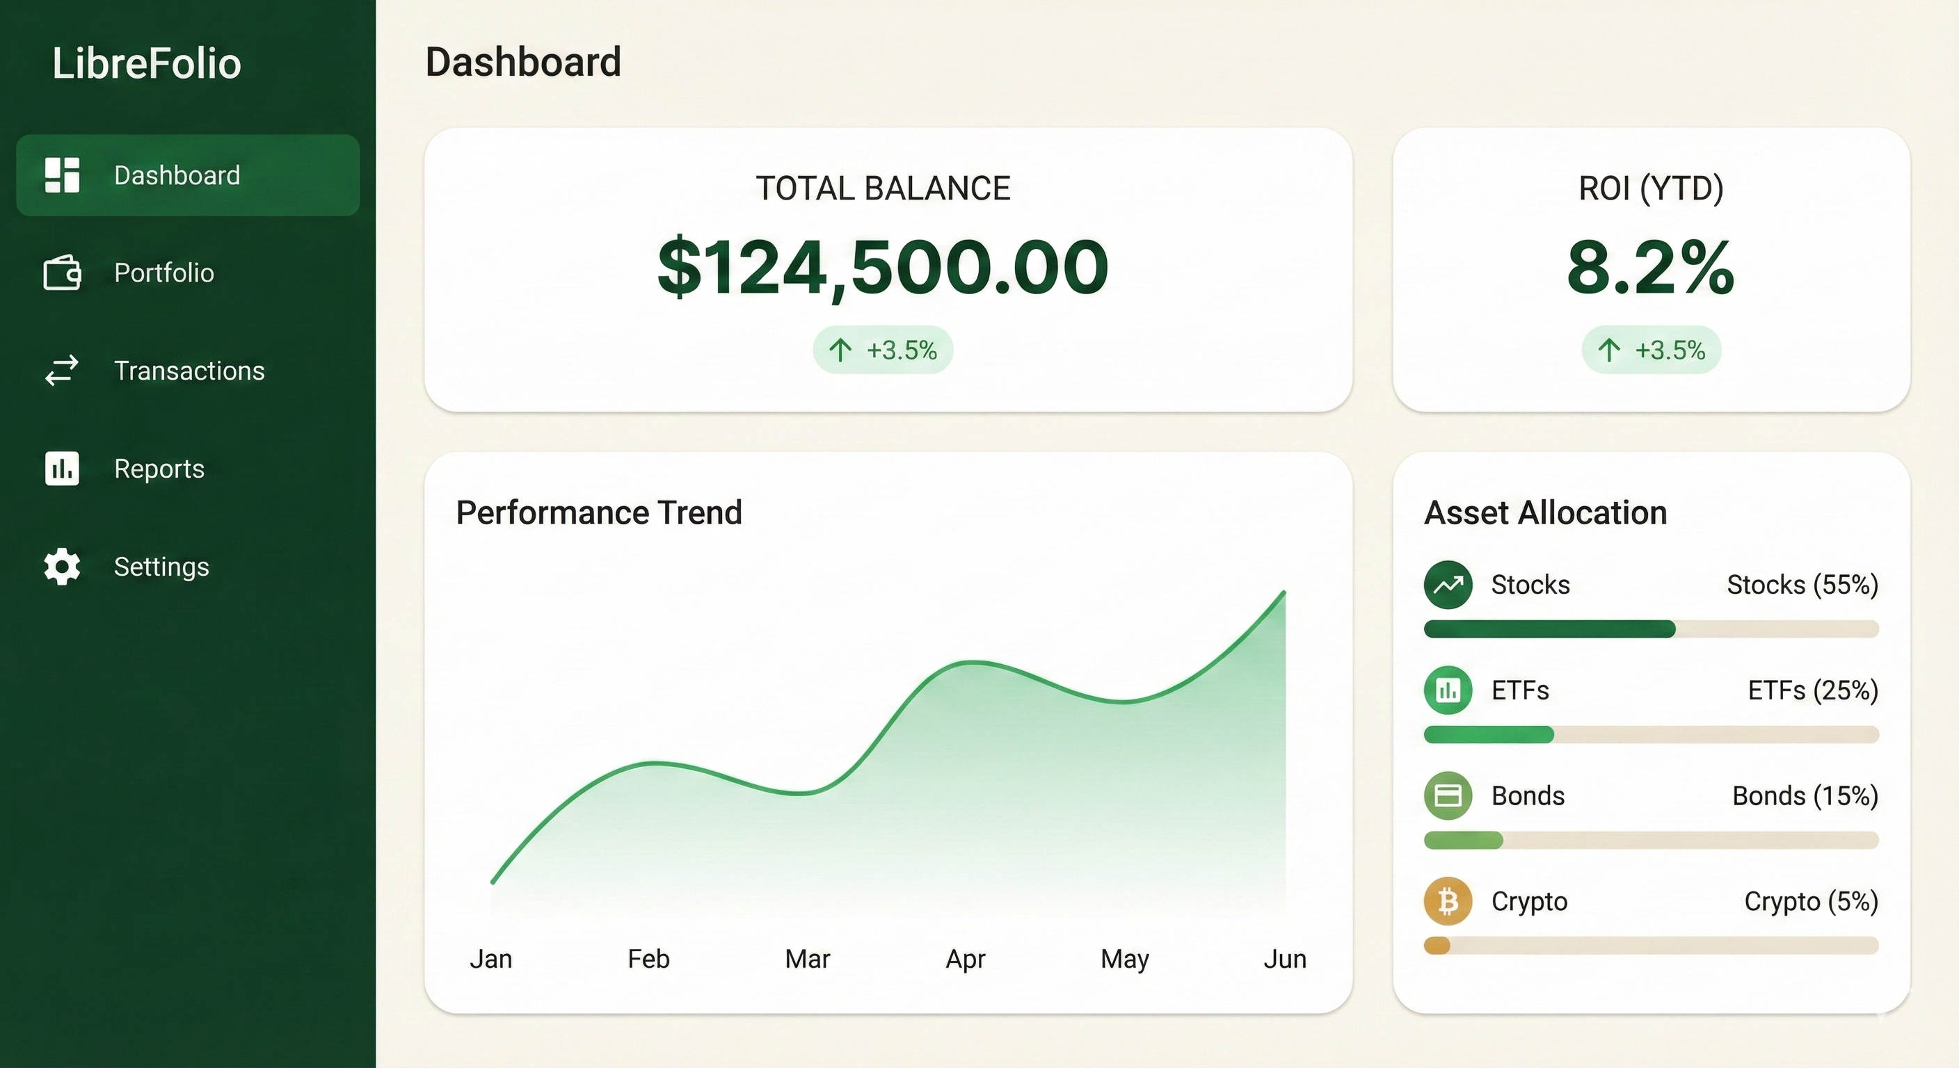Click the ROI (YTD) heading
Image resolution: width=1959 pixels, height=1068 pixels.
click(x=1651, y=188)
